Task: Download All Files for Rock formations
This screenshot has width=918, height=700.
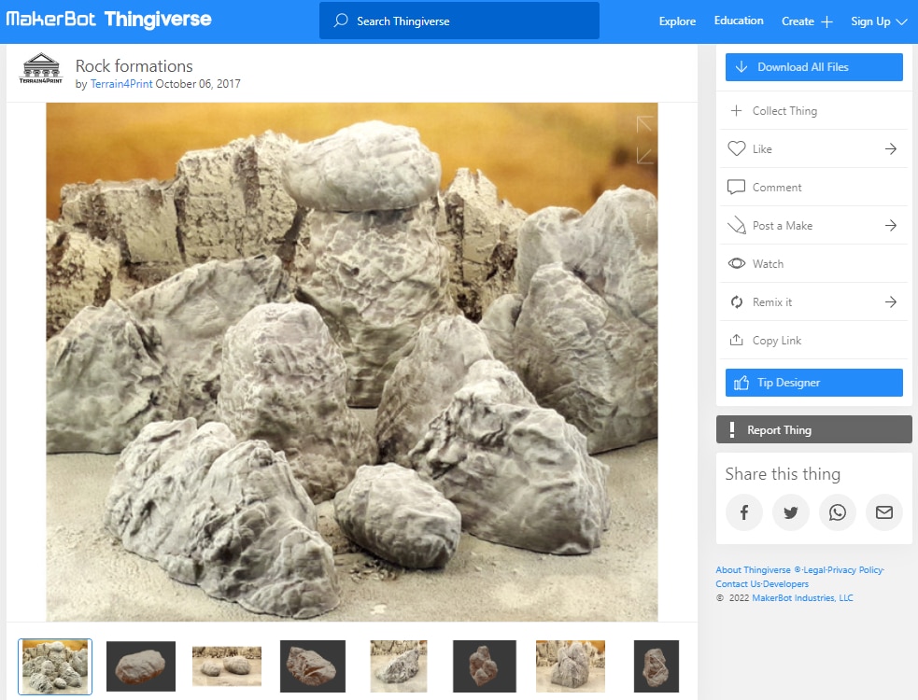Action: point(813,66)
